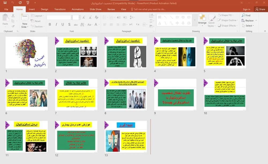The image size is (268, 164).
Task: Click the Undo arrow in the title bar
Action: (x=13, y=3)
